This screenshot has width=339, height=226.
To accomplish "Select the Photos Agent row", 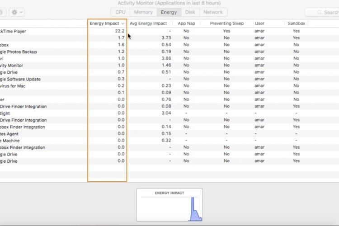I will (x=169, y=134).
